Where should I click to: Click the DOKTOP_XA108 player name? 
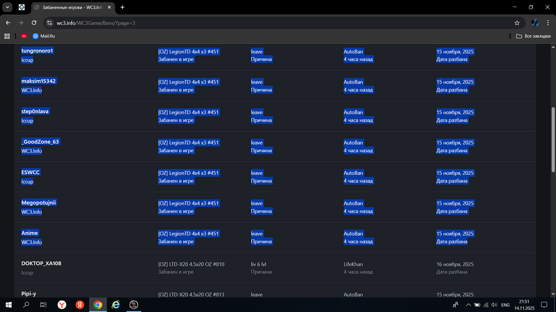(41, 263)
